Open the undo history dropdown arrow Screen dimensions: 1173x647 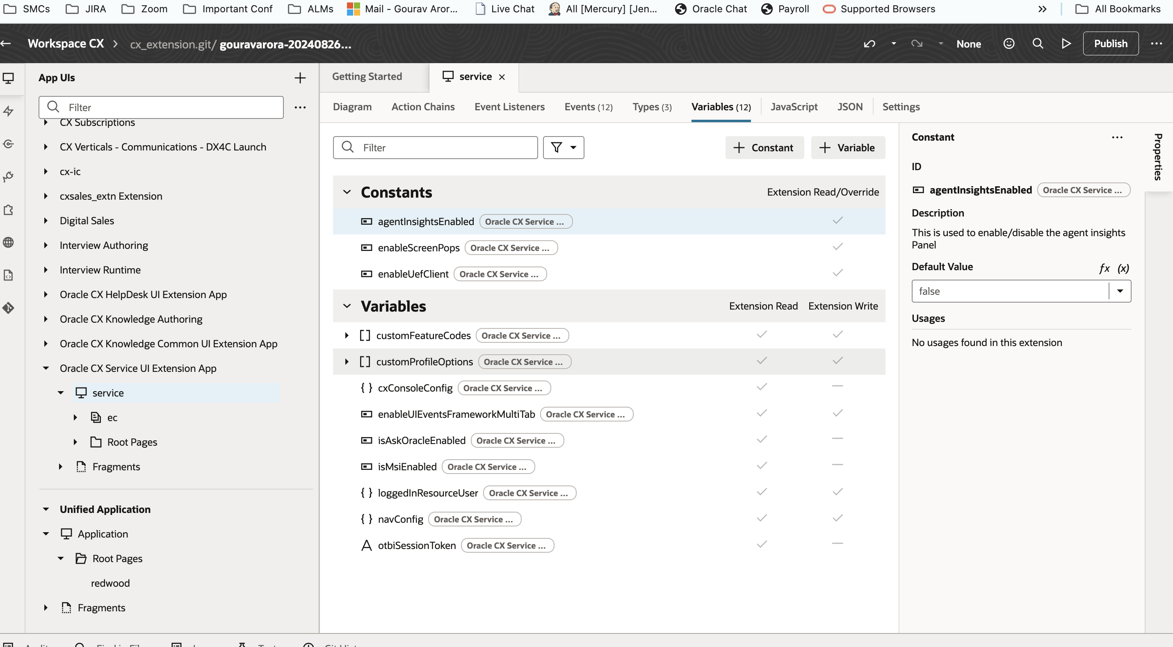(894, 44)
